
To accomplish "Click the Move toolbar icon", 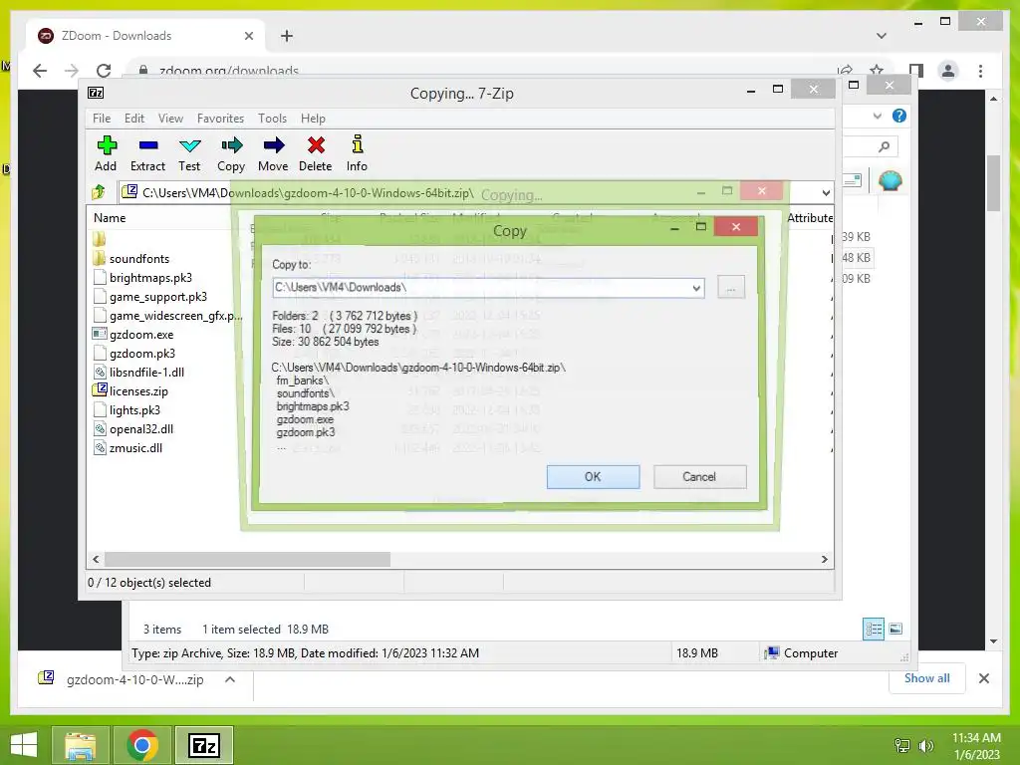I will pyautogui.click(x=273, y=153).
